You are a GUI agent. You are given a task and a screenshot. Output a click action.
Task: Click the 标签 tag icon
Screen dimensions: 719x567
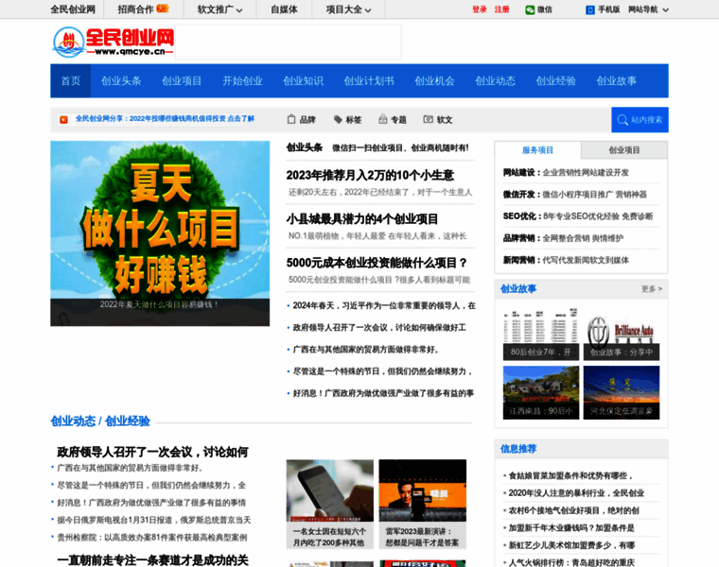[x=338, y=119]
